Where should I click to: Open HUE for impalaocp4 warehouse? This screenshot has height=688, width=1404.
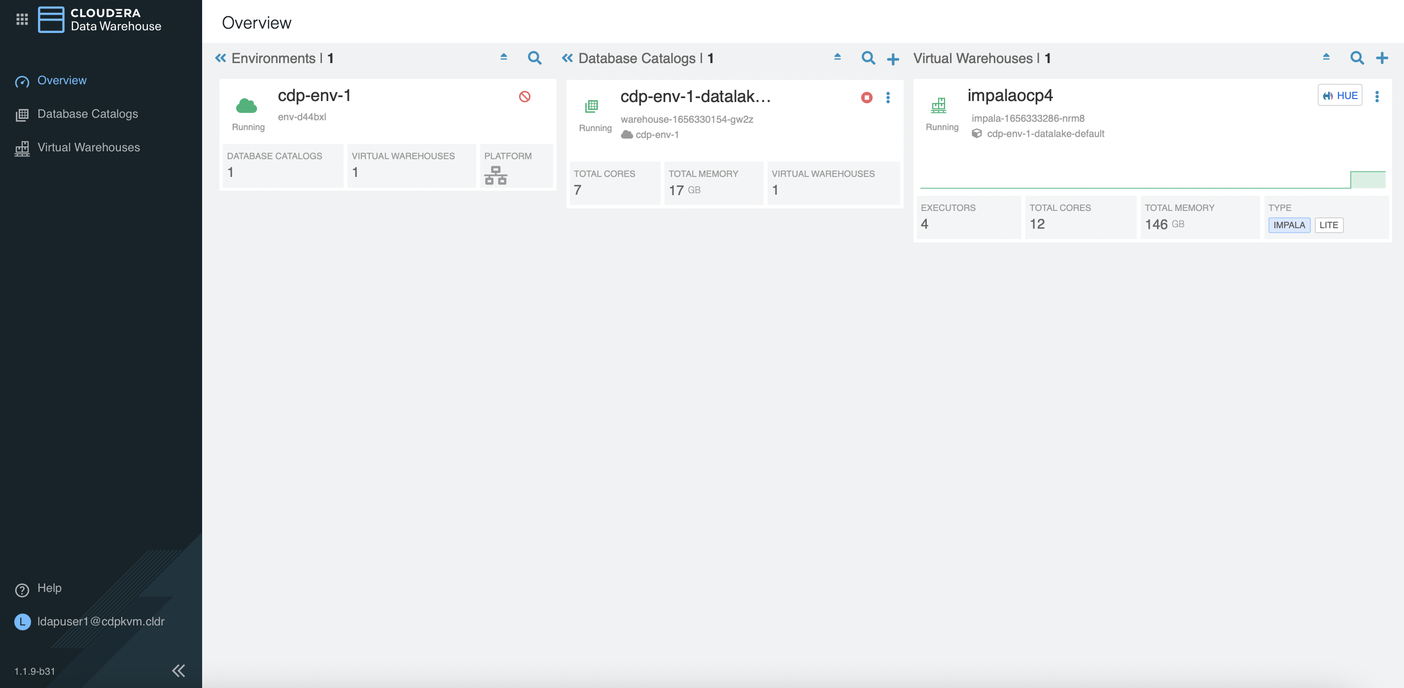tap(1340, 95)
